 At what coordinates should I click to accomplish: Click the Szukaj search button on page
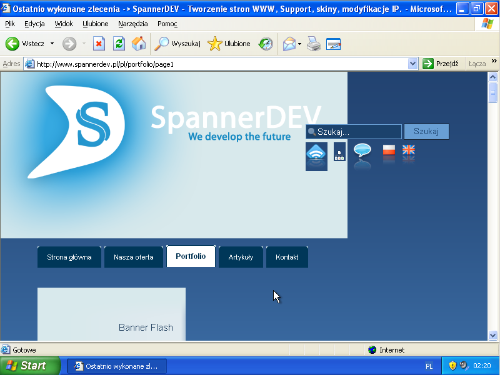pos(426,132)
